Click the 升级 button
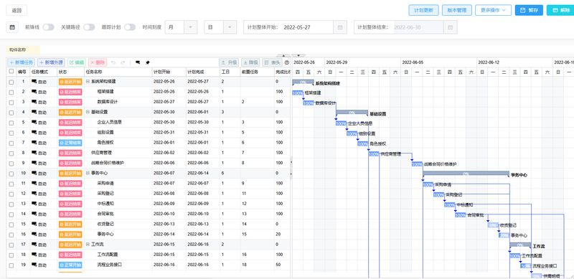The image size is (574, 279). (229, 62)
